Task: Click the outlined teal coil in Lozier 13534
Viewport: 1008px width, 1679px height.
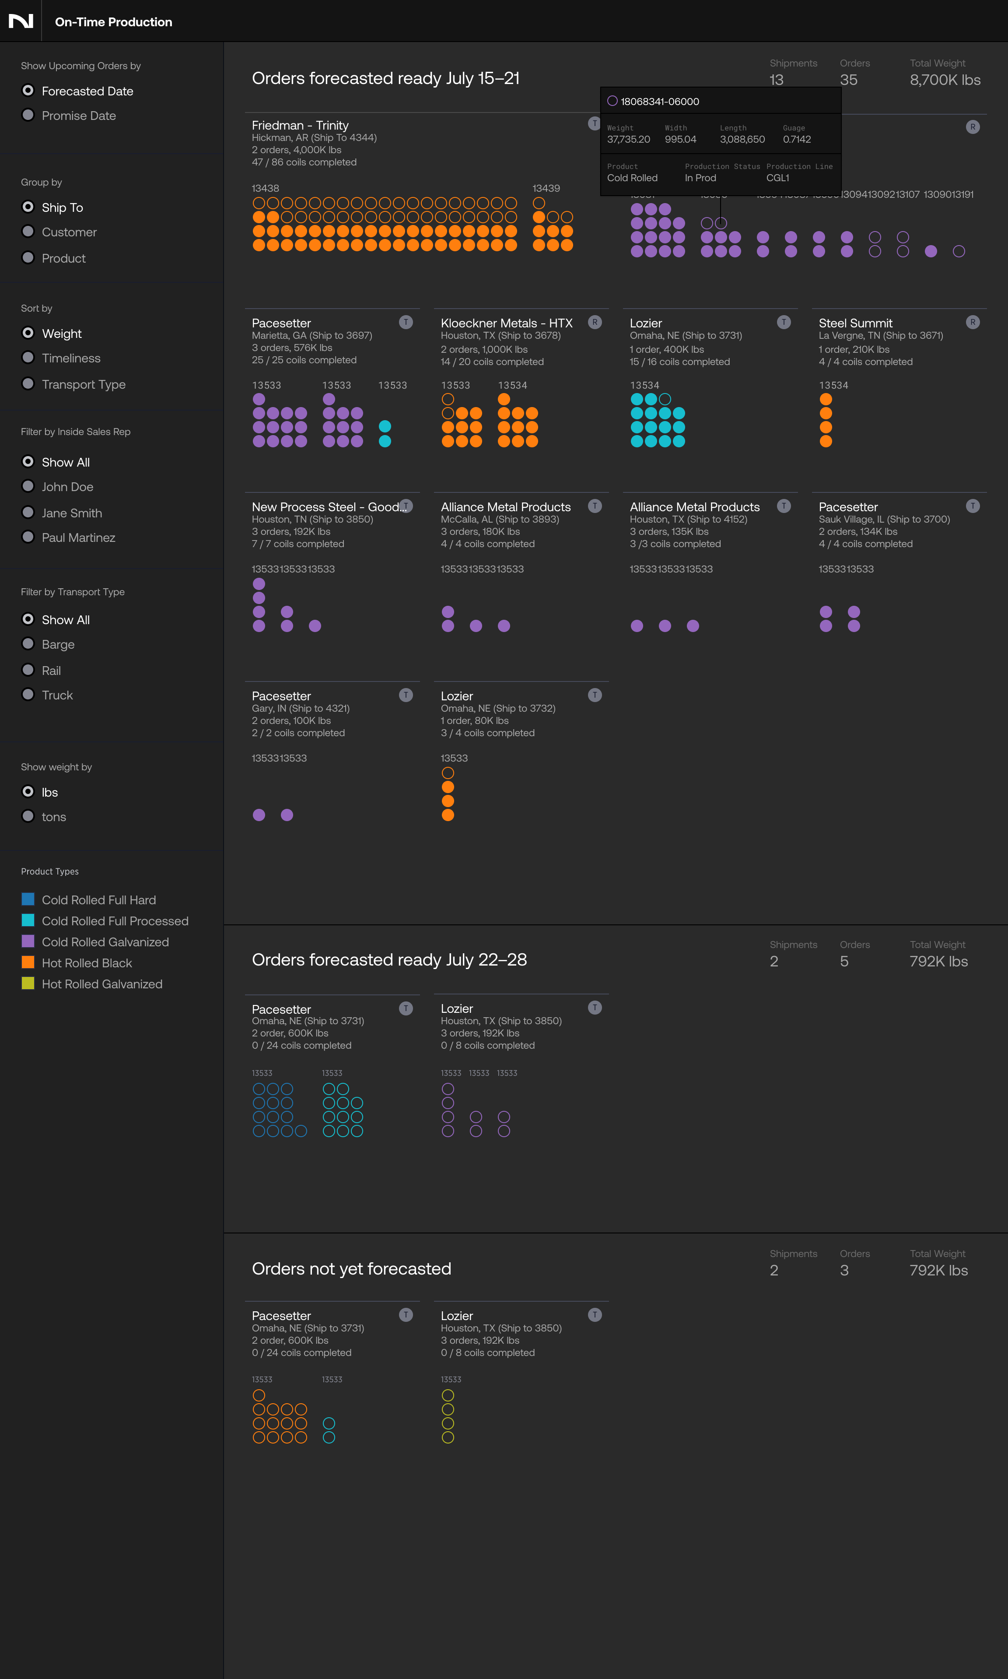Action: 665,399
